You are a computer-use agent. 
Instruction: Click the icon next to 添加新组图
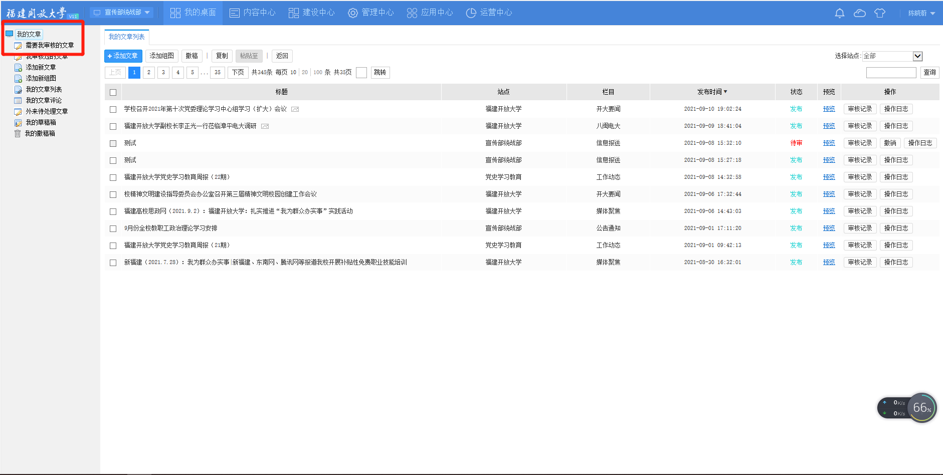pos(18,78)
